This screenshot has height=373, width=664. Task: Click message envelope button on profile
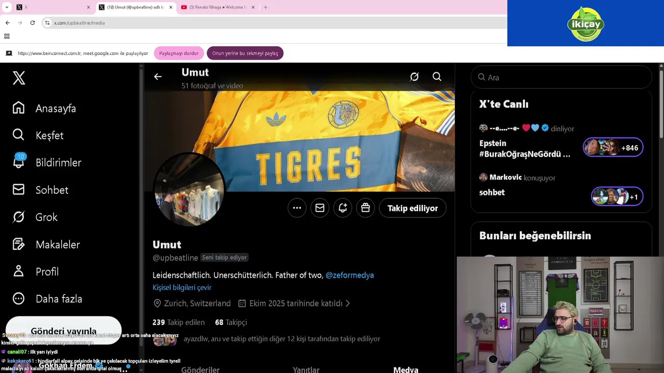pos(320,208)
